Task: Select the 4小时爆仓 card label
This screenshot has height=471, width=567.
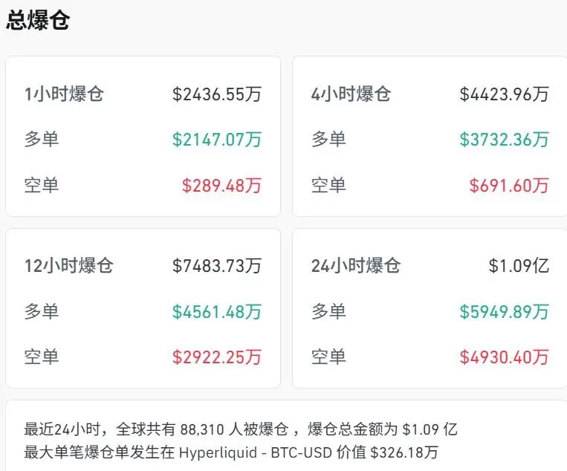Action: coord(351,94)
